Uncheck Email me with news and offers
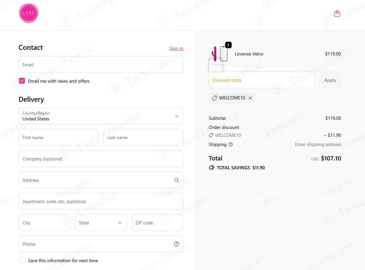This screenshot has width=365, height=270. pyautogui.click(x=22, y=81)
